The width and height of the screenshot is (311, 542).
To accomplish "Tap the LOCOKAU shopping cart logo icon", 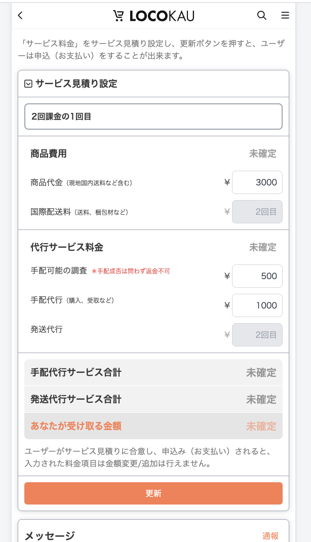I will 118,15.
